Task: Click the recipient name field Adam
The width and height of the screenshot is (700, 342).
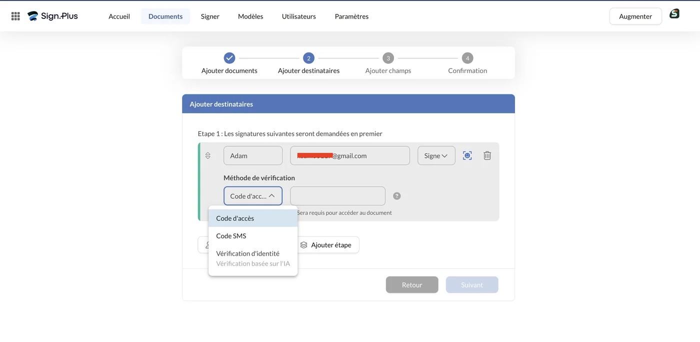Action: pyautogui.click(x=253, y=156)
